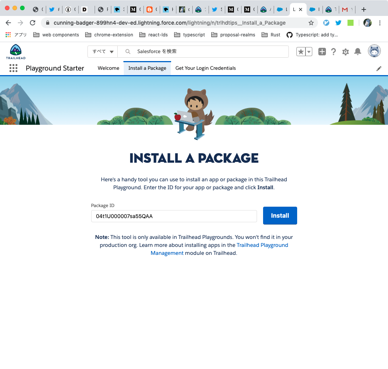Click the Astro raccoon illustration
Screen dimensions: 388x369
point(194,114)
